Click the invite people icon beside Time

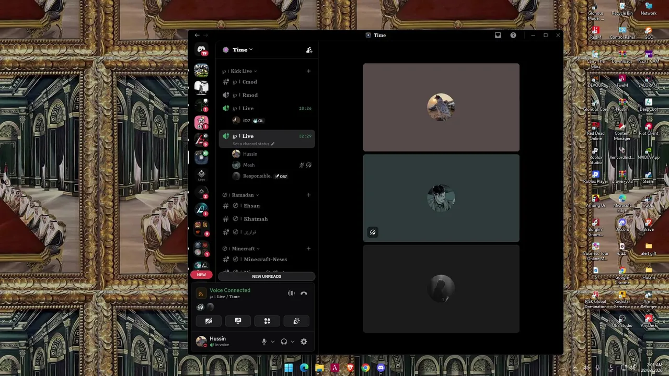click(x=309, y=50)
